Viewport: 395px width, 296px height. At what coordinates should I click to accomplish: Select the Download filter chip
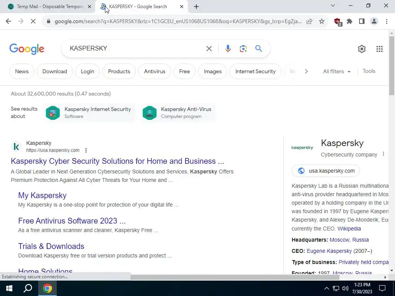click(x=55, y=71)
